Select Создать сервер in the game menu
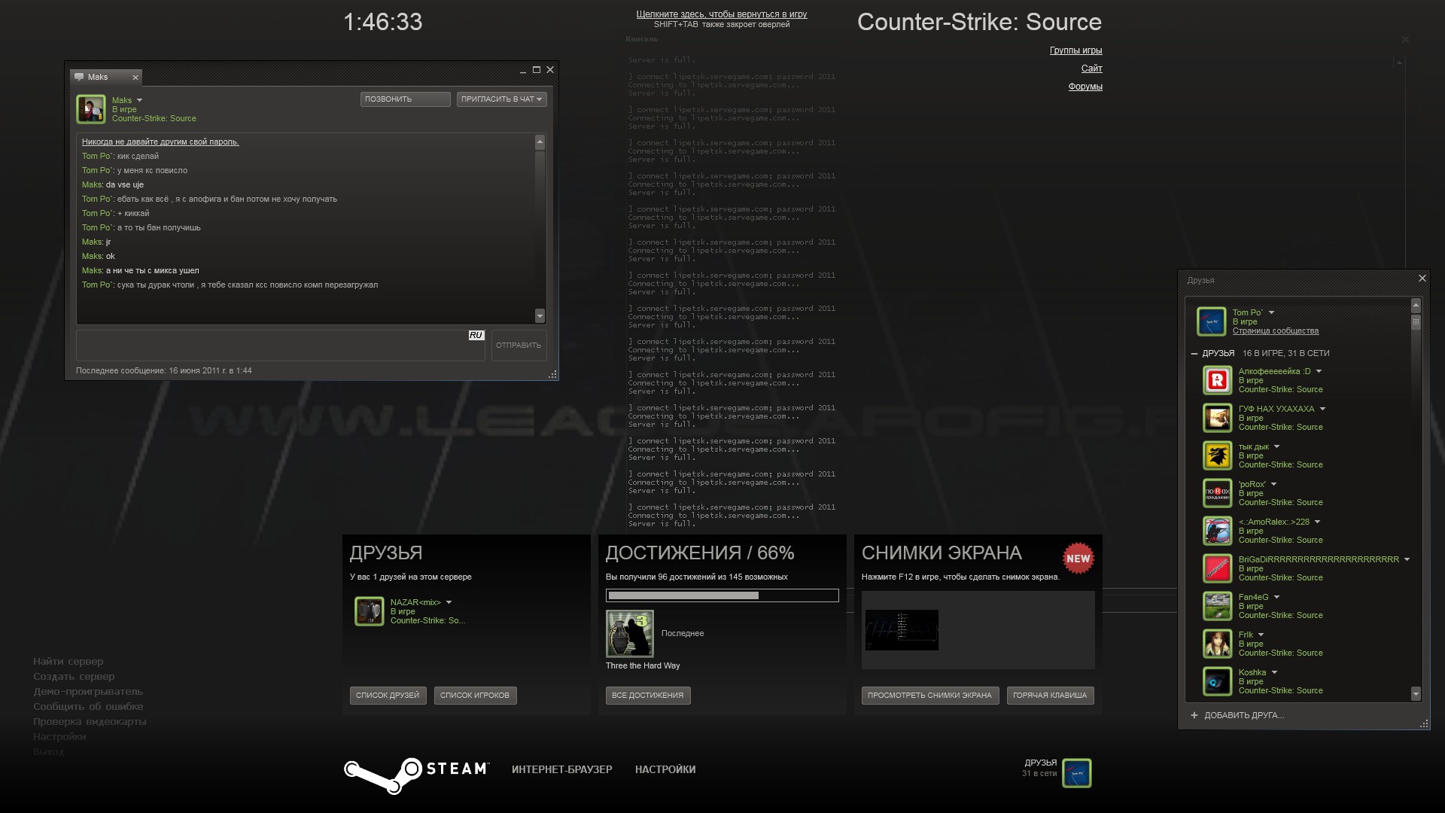 (x=74, y=677)
